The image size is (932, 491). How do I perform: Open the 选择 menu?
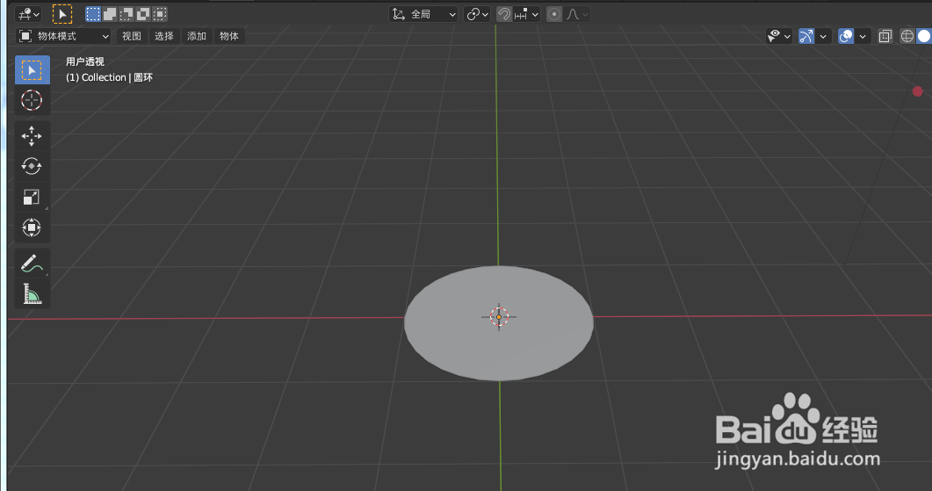[x=164, y=36]
